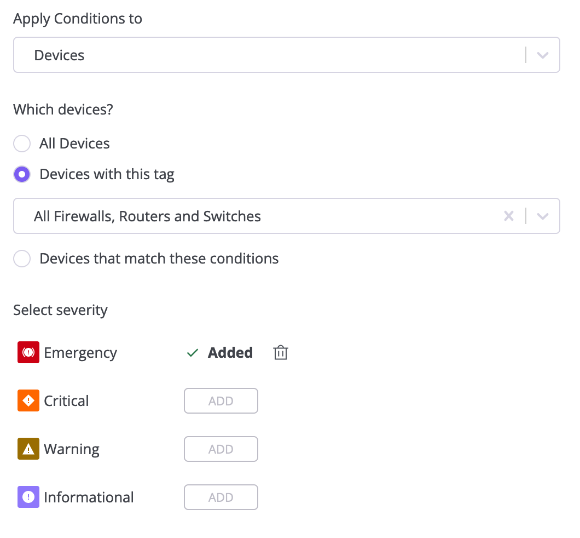Click the orange Critical severity icon
580x538 pixels.
click(28, 400)
